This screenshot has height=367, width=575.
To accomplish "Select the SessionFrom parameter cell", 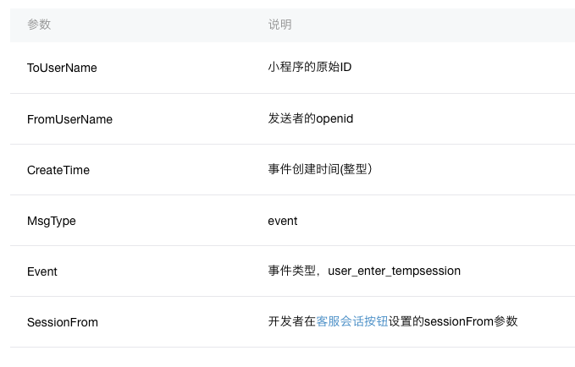I will pos(63,322).
